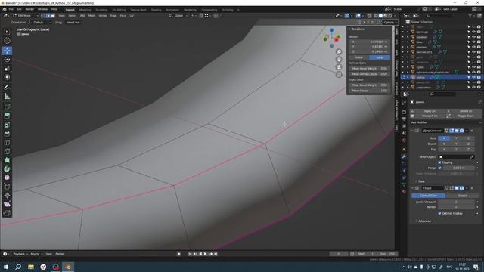Screen dimensions: 484x272
Task: Select the Edge Slide tool
Action: coord(7,187)
